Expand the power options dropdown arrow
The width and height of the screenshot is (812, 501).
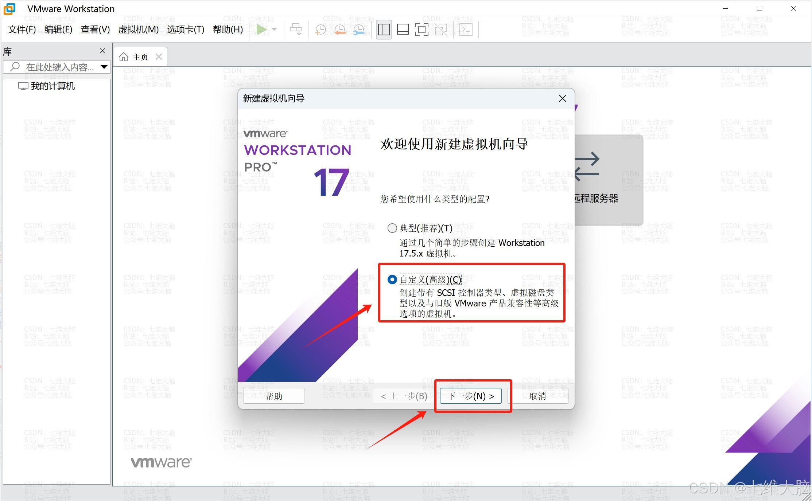click(x=275, y=30)
